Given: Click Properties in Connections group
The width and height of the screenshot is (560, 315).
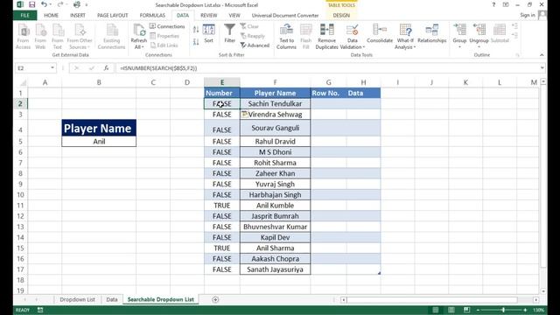Looking at the screenshot, I should point(164,36).
